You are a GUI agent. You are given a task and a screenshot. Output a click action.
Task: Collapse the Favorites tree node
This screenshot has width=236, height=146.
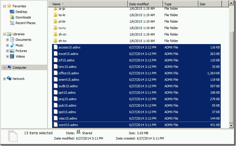point(4,6)
